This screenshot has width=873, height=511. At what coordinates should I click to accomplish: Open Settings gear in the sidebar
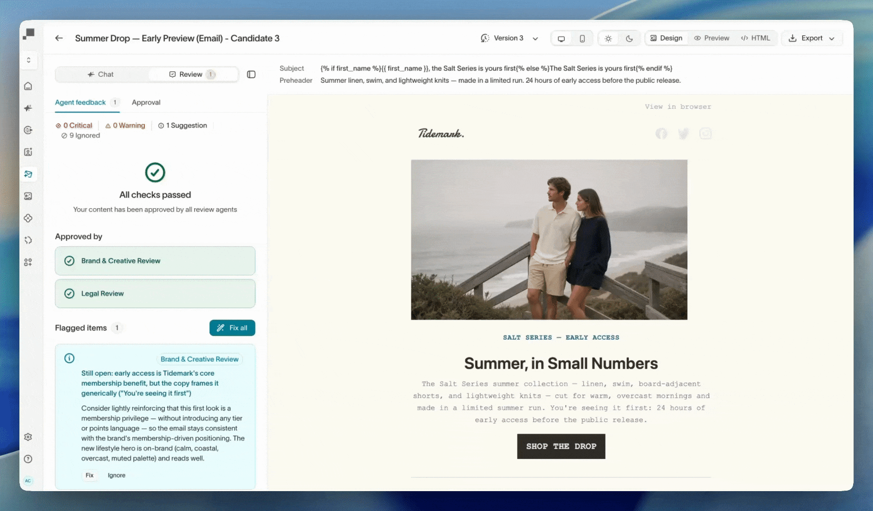point(28,437)
